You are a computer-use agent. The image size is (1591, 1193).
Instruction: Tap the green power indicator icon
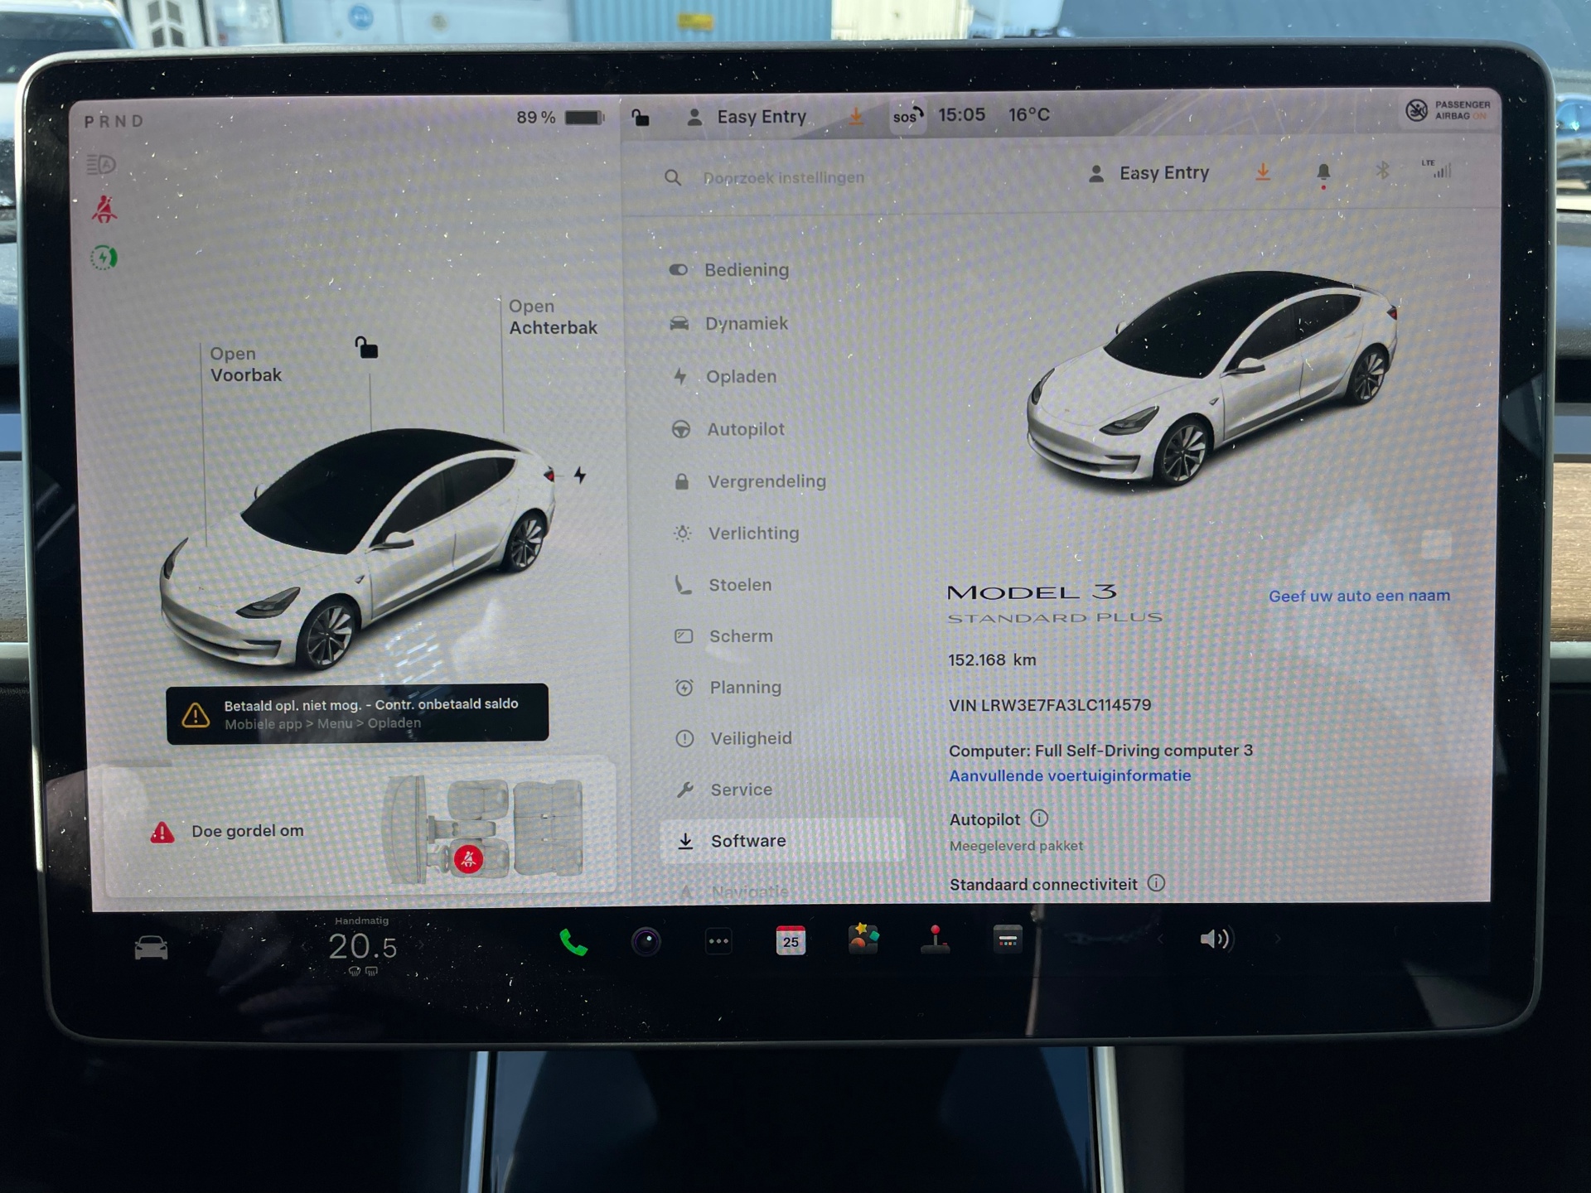pos(104,258)
